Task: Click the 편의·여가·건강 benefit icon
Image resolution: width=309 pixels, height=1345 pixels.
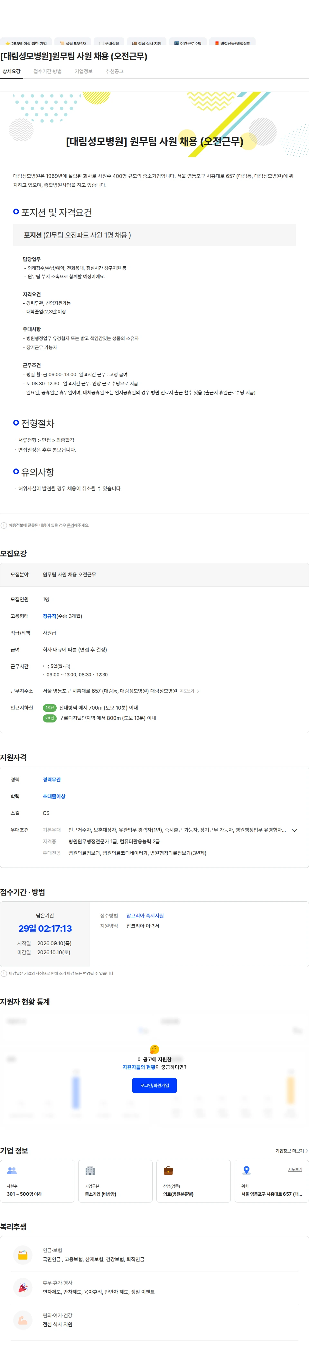Action: (x=23, y=1320)
